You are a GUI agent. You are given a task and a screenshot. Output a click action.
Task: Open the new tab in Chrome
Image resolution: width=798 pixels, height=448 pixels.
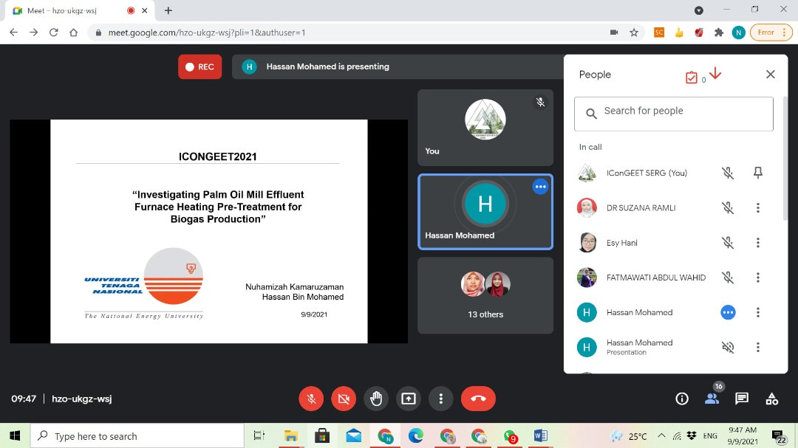[168, 11]
